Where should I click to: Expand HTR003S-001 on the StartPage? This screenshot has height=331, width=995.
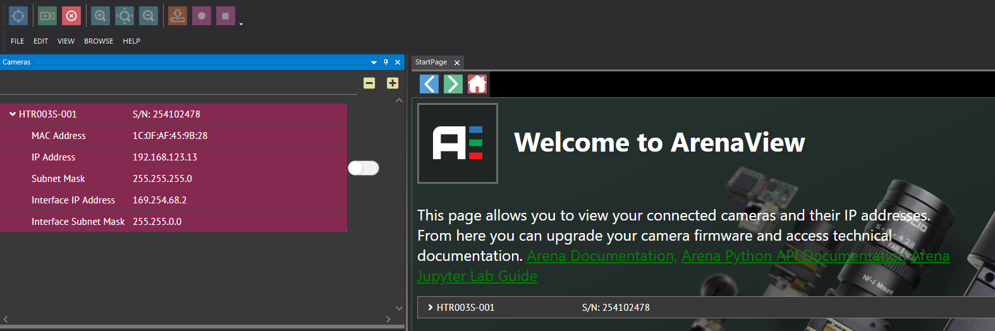430,308
